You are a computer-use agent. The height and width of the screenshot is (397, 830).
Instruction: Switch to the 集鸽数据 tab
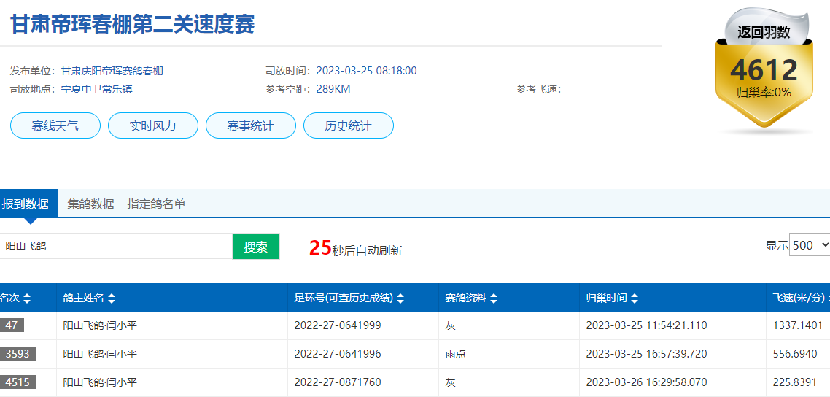click(91, 204)
